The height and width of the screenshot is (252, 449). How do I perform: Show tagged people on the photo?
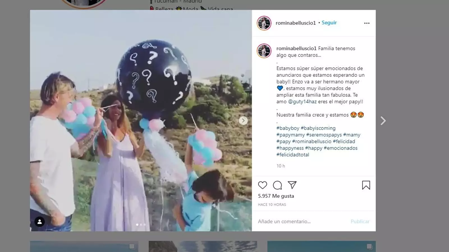coord(40,222)
